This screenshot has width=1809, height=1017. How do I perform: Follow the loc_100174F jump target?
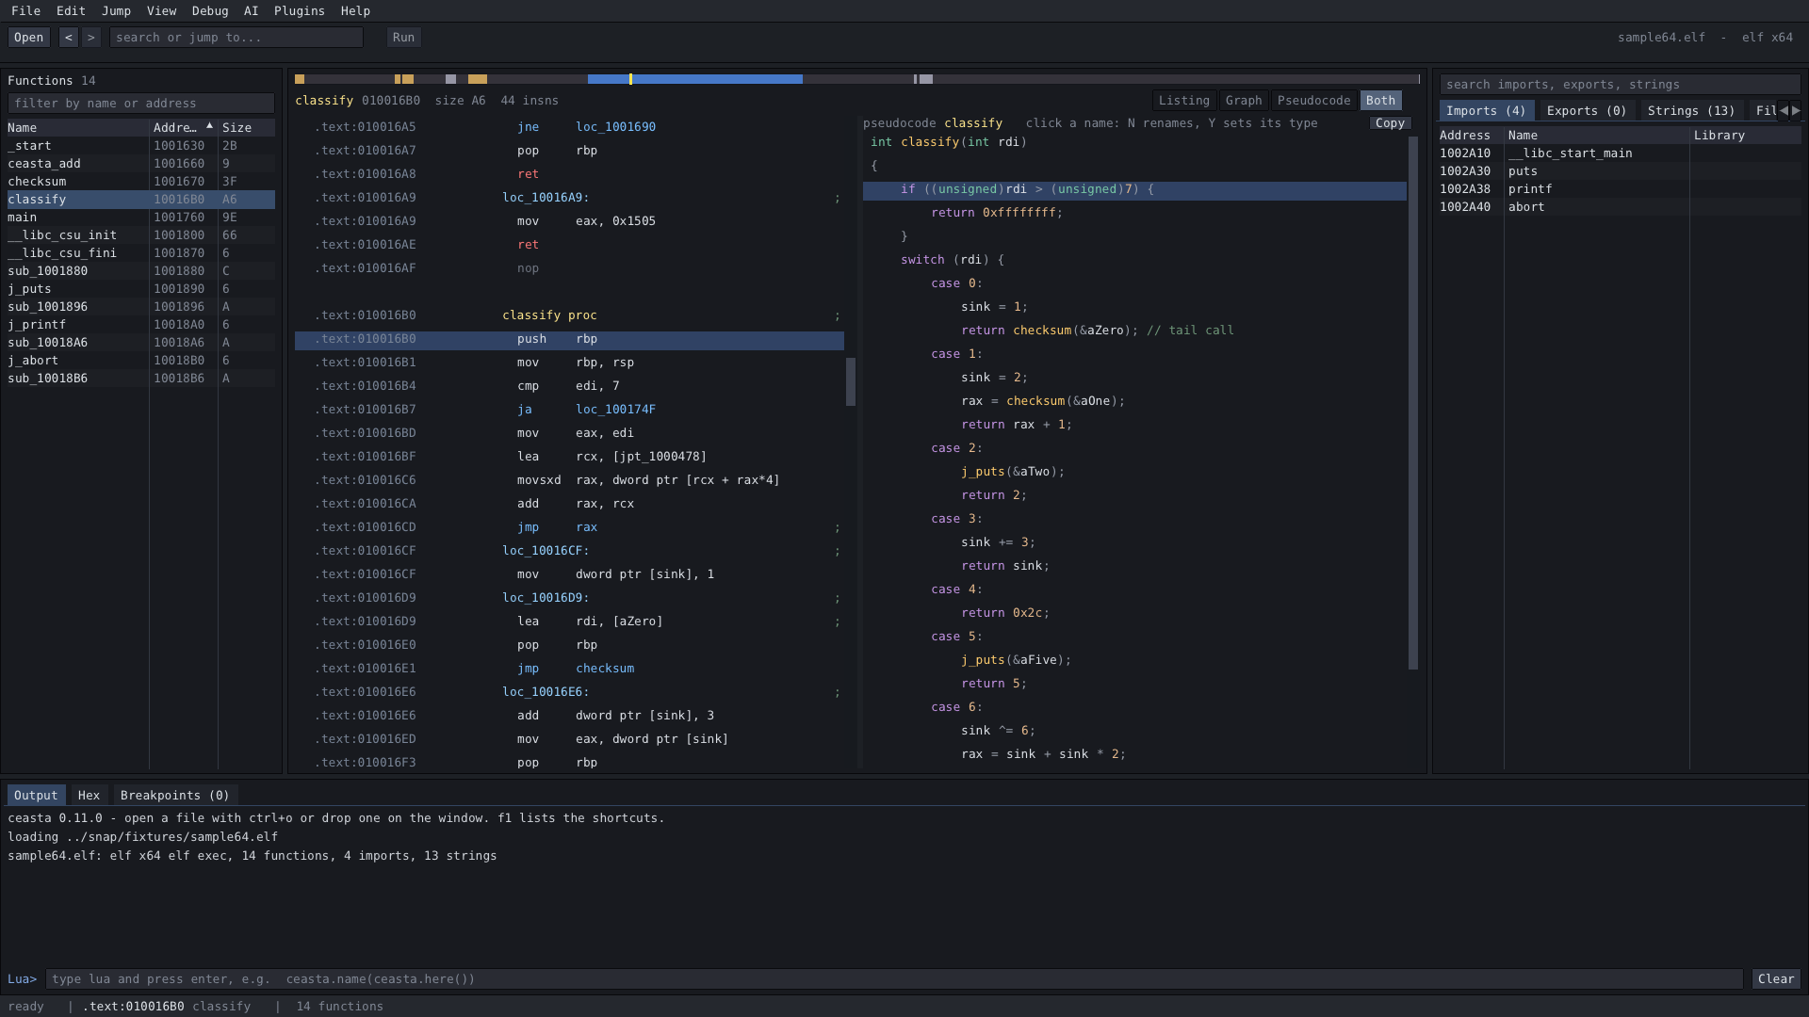click(615, 410)
